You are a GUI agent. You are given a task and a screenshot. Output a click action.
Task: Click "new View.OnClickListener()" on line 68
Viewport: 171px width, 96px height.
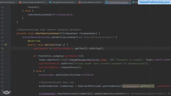click(96, 37)
